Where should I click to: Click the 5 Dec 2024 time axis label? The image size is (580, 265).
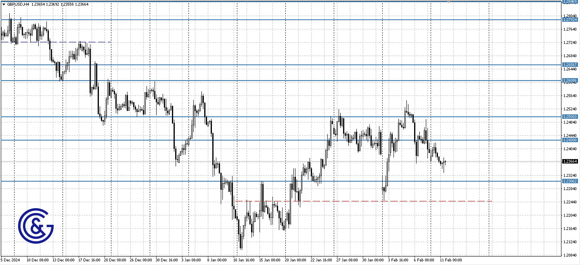coord(10,260)
